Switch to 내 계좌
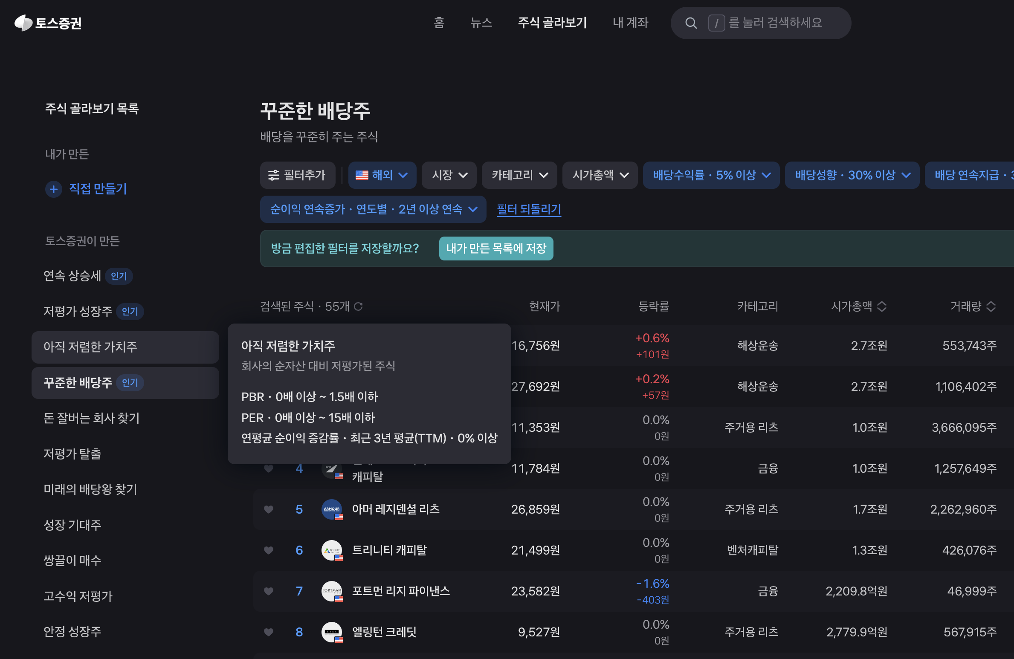Viewport: 1014px width, 659px height. (630, 23)
